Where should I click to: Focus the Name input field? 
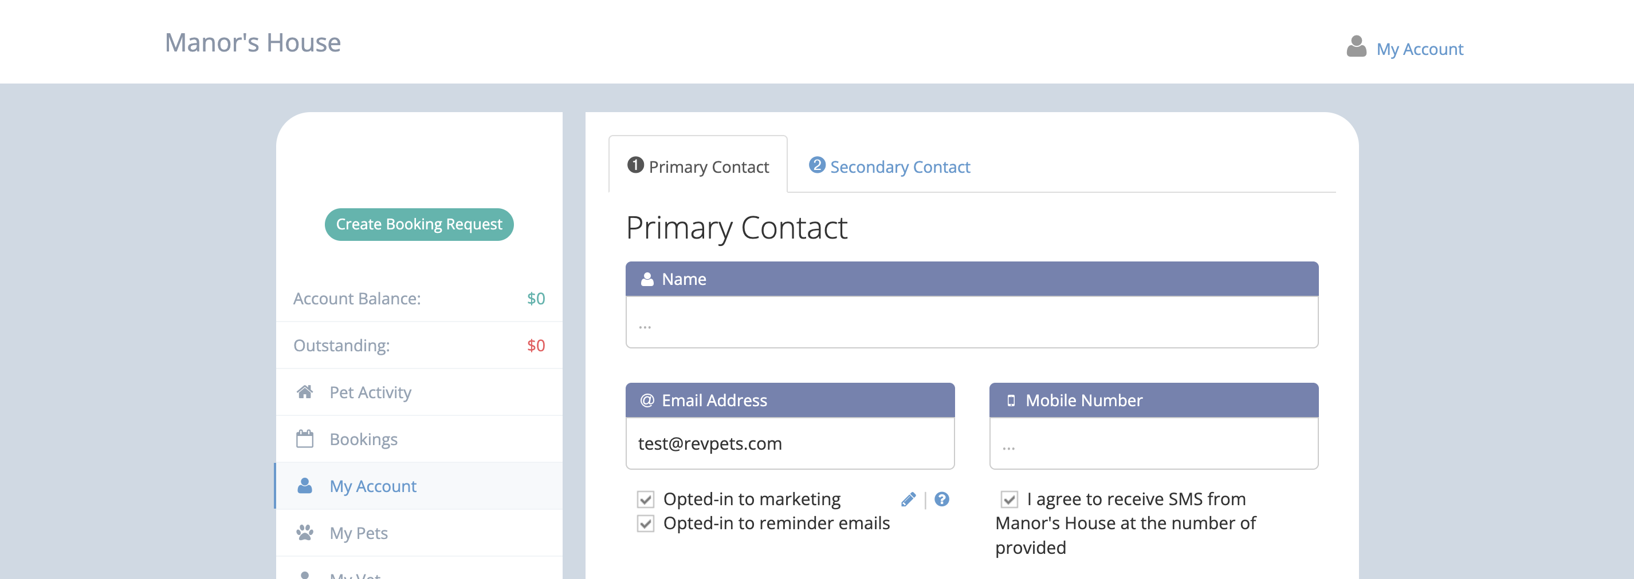pyautogui.click(x=972, y=323)
